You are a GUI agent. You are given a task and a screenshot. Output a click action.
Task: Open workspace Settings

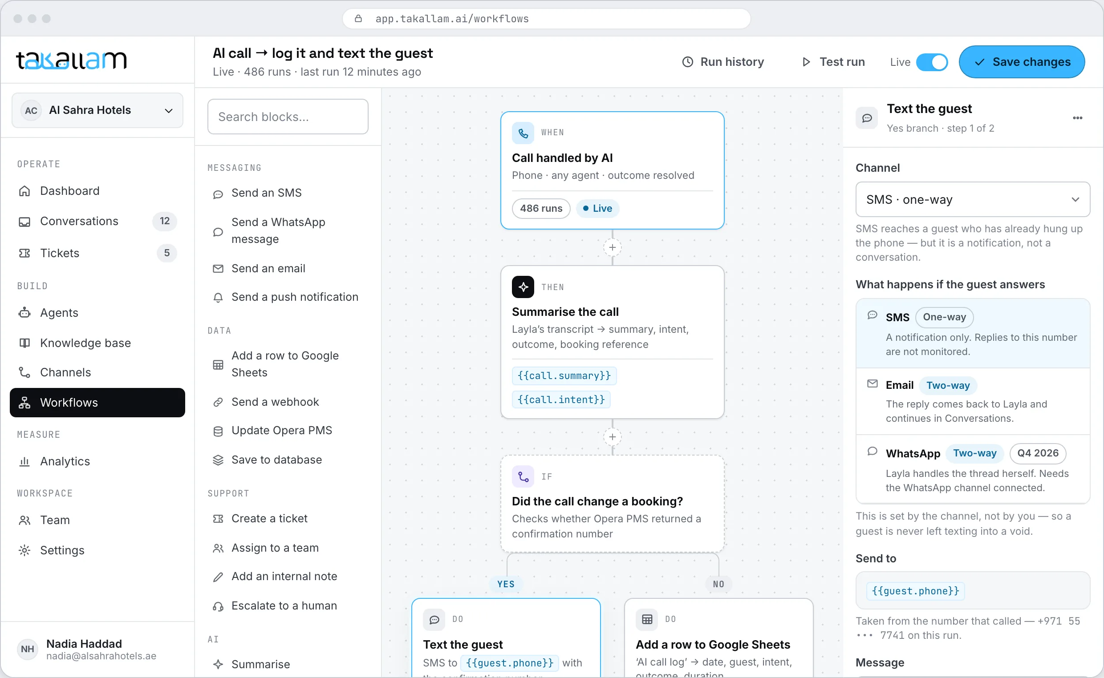pos(97,550)
